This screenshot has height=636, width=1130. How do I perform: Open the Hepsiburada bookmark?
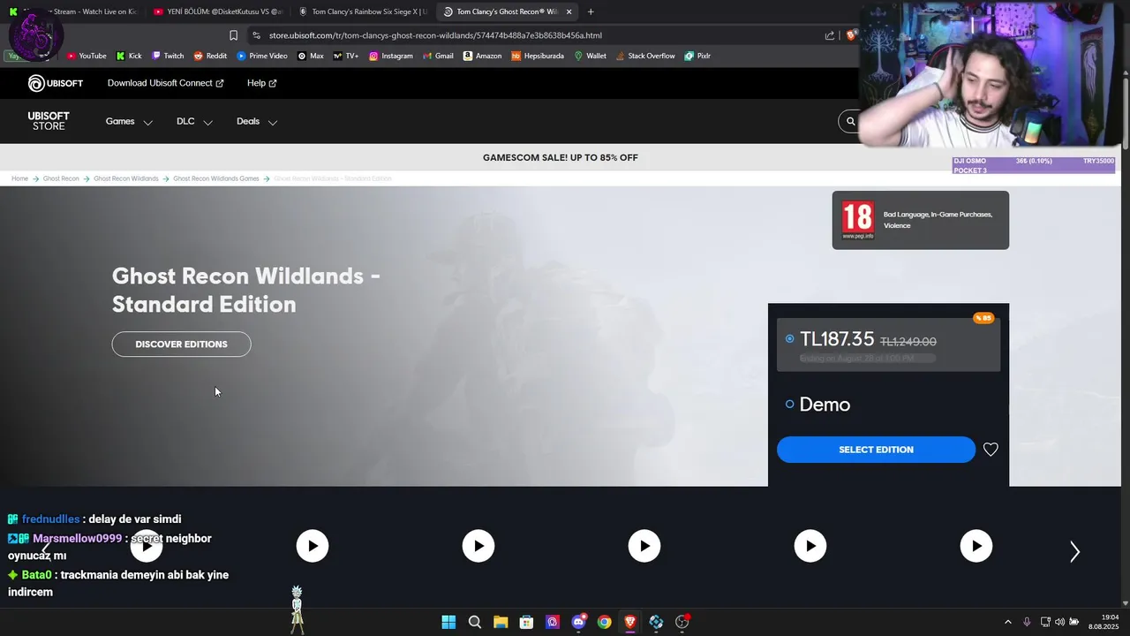(538, 56)
